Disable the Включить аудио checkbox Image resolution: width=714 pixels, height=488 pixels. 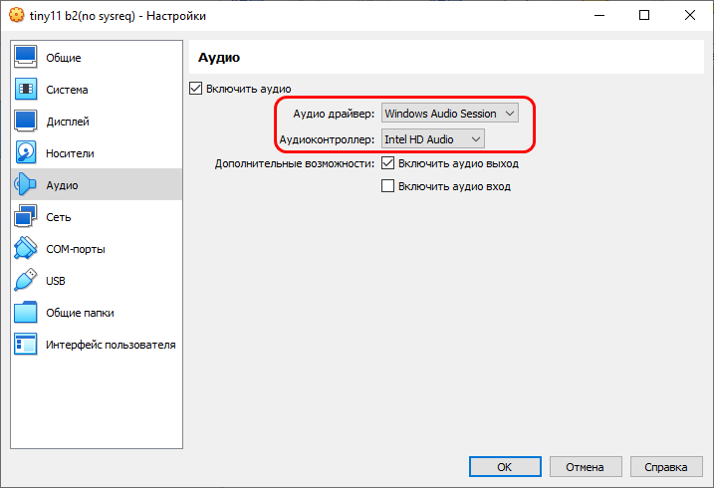[x=196, y=89]
